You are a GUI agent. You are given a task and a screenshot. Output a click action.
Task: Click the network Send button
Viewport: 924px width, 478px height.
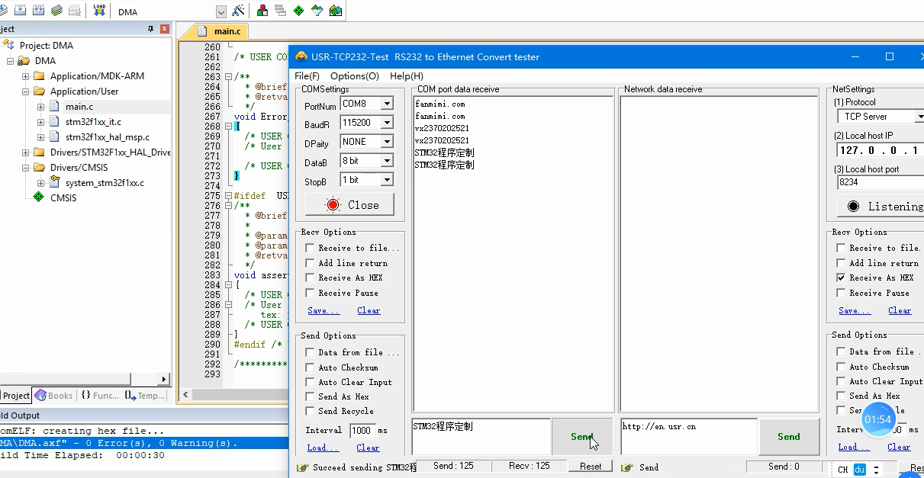click(789, 436)
